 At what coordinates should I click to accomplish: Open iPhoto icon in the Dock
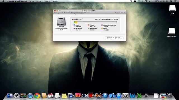pyautogui.click(x=98, y=96)
